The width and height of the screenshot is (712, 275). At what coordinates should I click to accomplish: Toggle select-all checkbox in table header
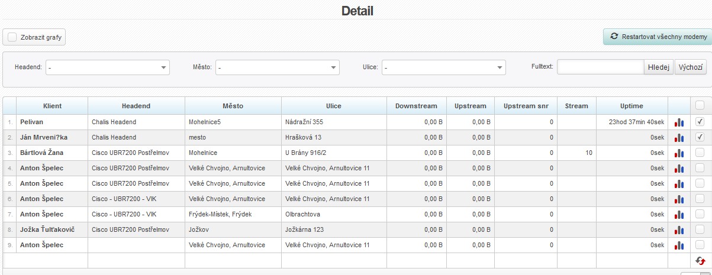click(x=700, y=105)
